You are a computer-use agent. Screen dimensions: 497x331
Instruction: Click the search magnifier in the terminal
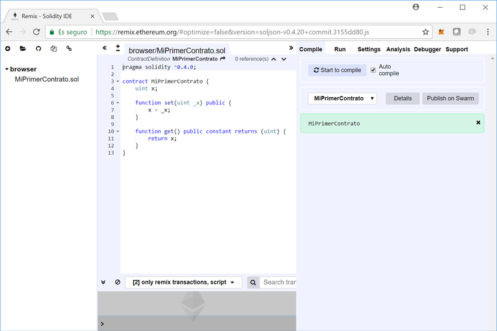click(x=253, y=282)
